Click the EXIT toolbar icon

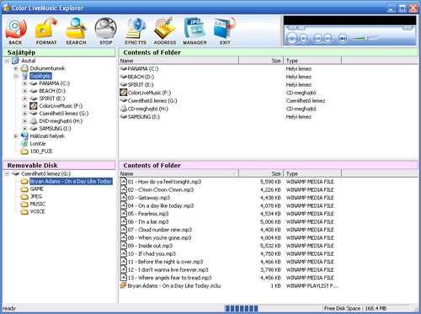[225, 31]
